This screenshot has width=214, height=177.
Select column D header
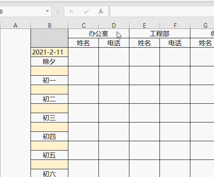(x=114, y=25)
